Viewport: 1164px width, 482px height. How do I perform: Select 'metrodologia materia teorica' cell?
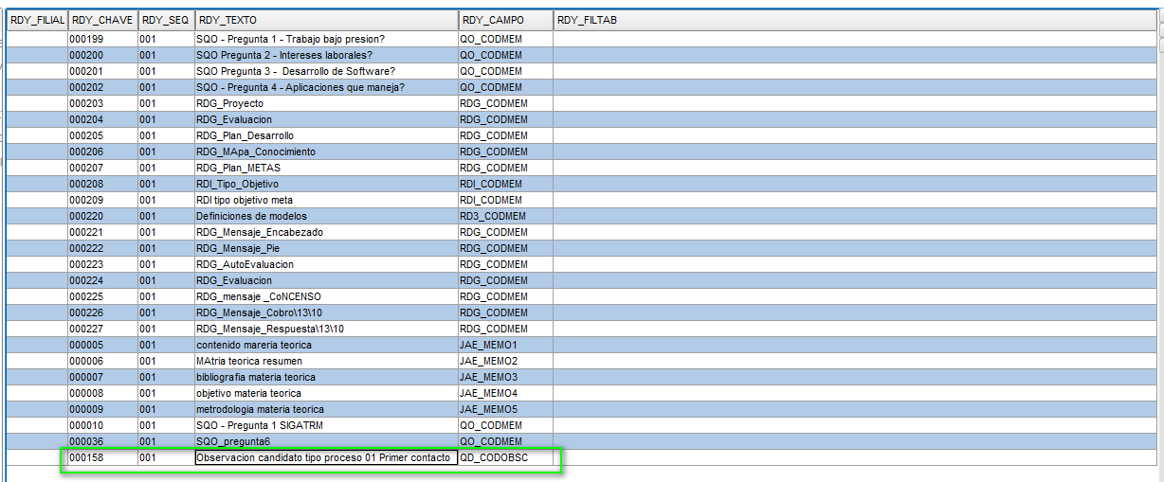pyautogui.click(x=327, y=409)
